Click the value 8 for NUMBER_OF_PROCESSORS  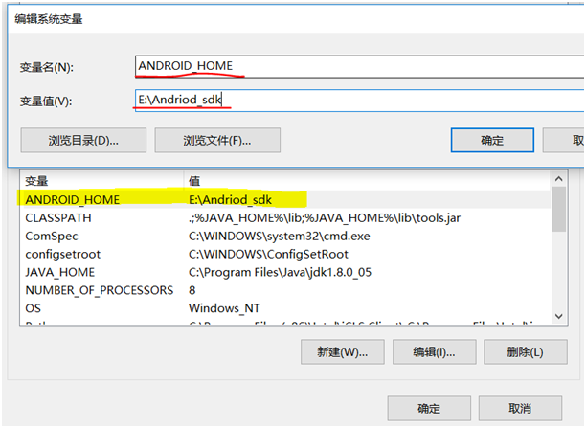[x=192, y=290]
